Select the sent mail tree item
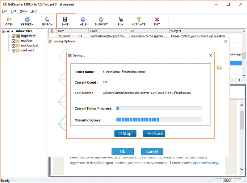247x183 pixels. (x=27, y=50)
